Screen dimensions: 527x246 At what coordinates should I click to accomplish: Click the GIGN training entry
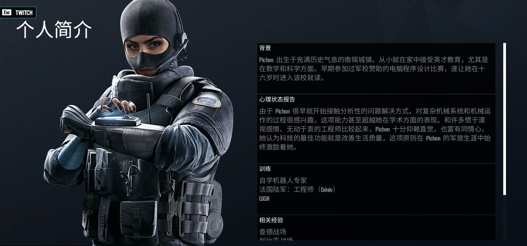(264, 199)
